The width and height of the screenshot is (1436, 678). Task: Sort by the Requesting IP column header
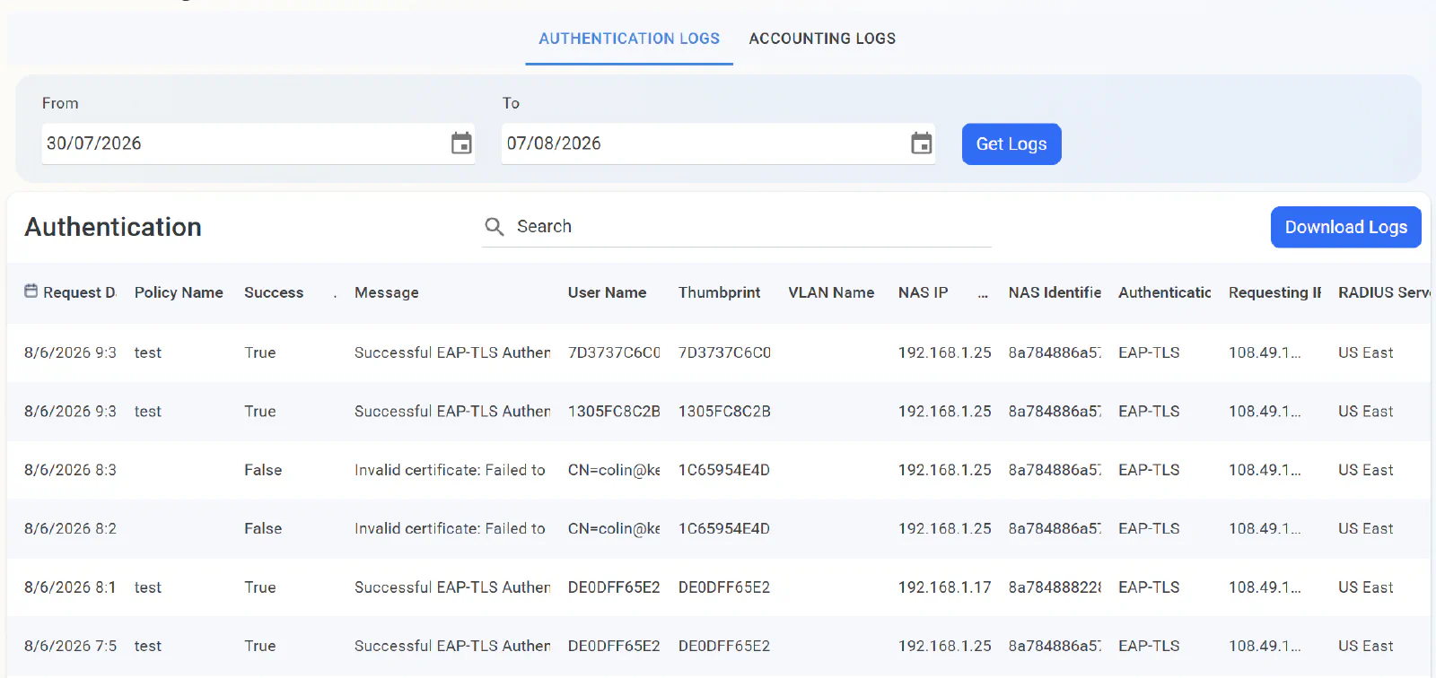click(1274, 292)
